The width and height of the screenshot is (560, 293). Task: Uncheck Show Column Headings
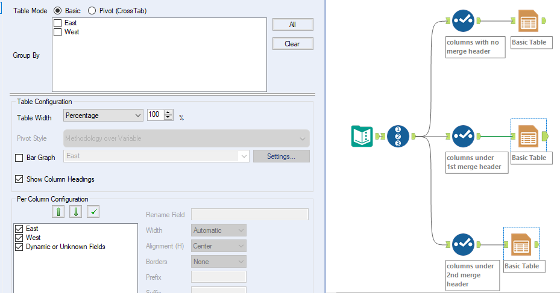19,179
